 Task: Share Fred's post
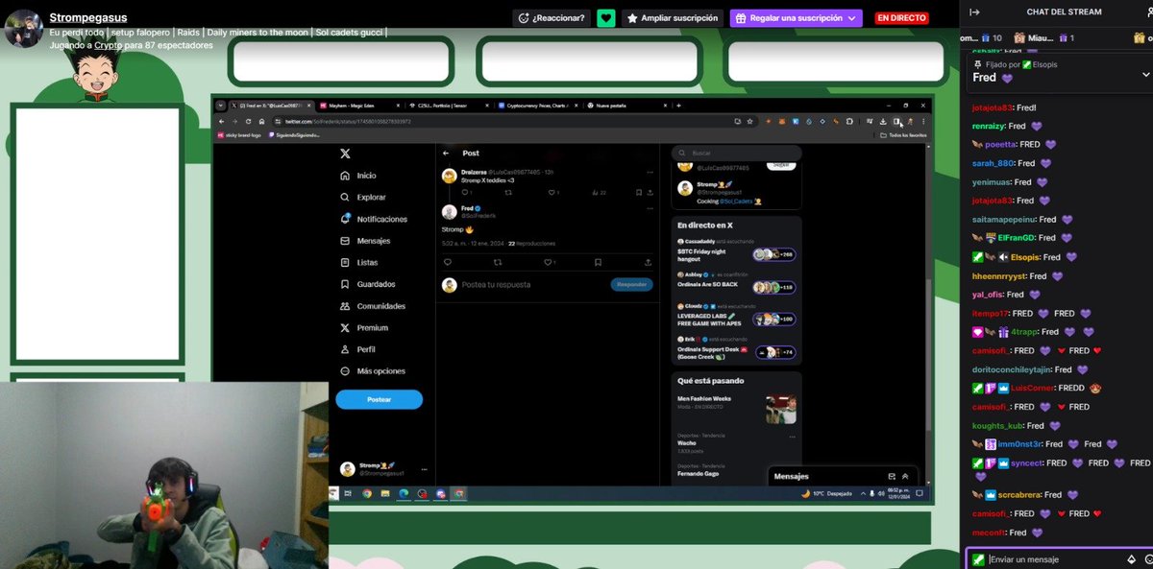tap(649, 262)
